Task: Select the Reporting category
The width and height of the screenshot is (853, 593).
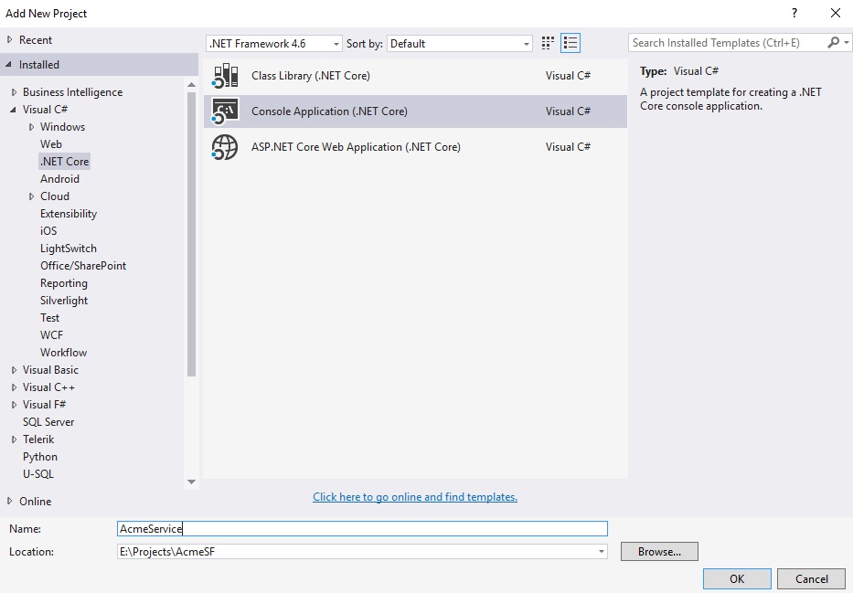Action: click(64, 283)
